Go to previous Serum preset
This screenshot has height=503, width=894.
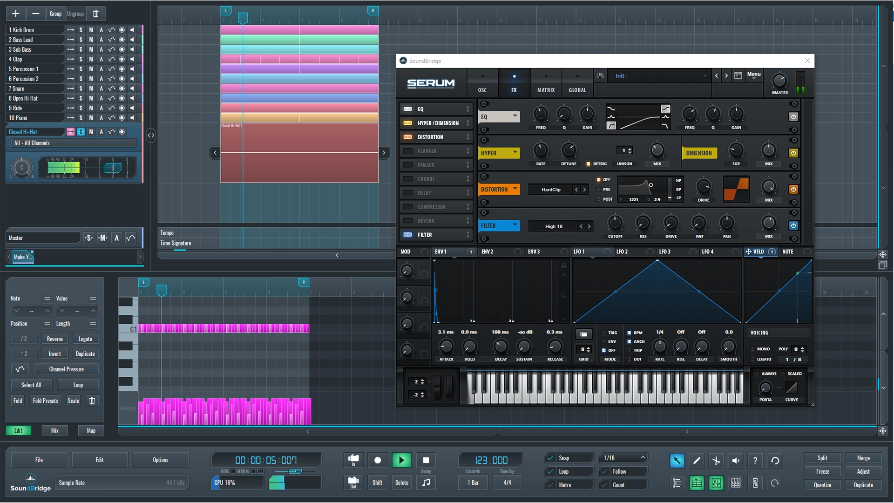pyautogui.click(x=716, y=75)
